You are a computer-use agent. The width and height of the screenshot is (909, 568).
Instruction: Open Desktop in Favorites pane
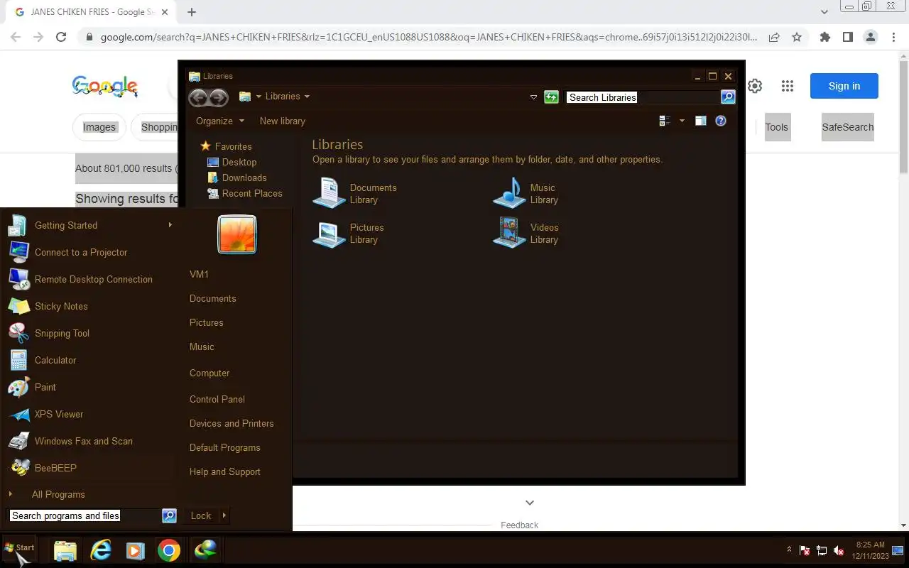pos(232,162)
